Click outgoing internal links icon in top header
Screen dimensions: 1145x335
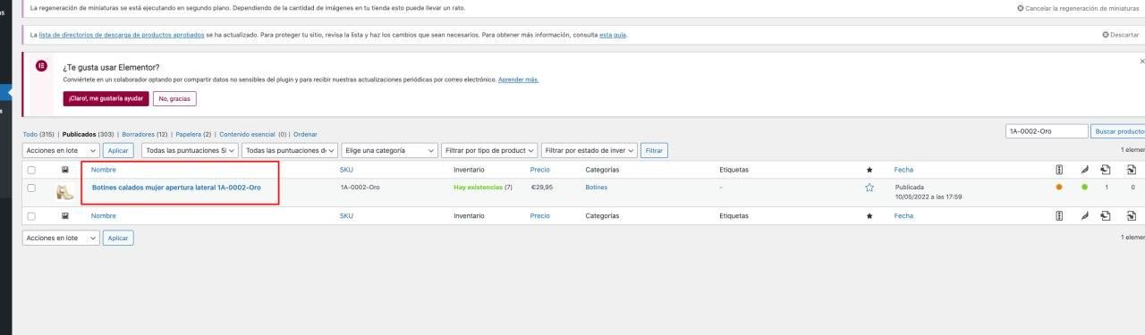click(1106, 169)
